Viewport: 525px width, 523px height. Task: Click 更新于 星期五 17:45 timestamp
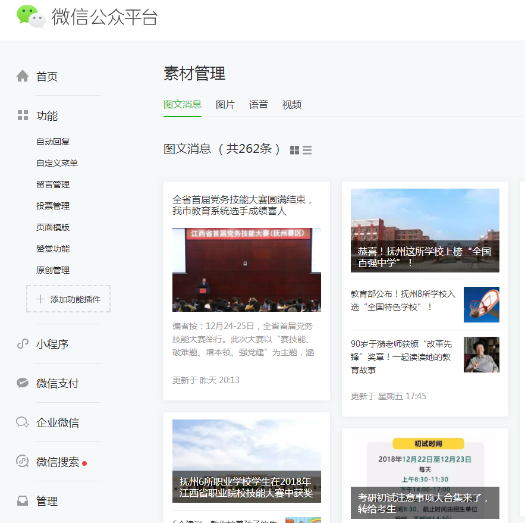point(388,396)
